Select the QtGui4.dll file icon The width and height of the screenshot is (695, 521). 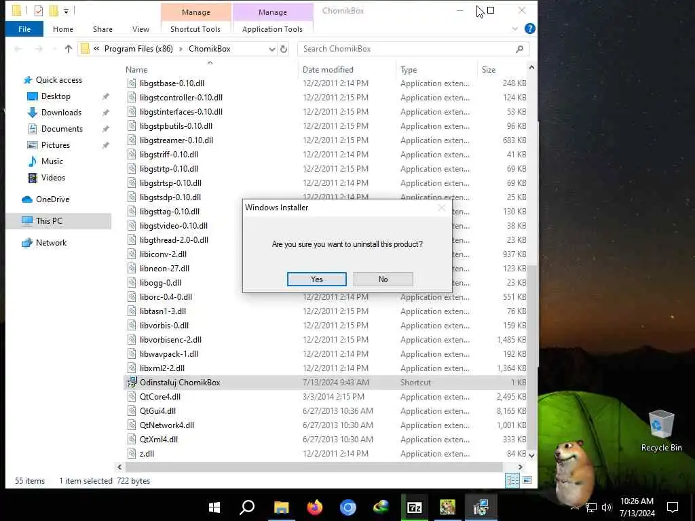pyautogui.click(x=132, y=410)
